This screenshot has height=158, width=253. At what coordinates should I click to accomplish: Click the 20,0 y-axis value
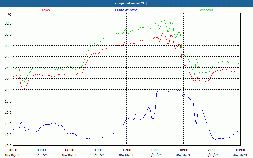click(x=9, y=90)
